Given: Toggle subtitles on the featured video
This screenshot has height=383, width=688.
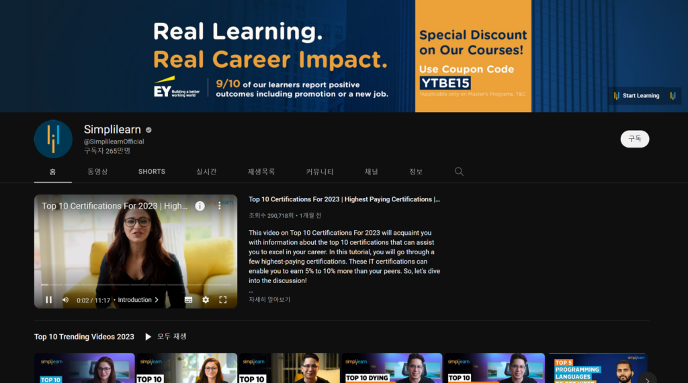Looking at the screenshot, I should click(x=188, y=300).
